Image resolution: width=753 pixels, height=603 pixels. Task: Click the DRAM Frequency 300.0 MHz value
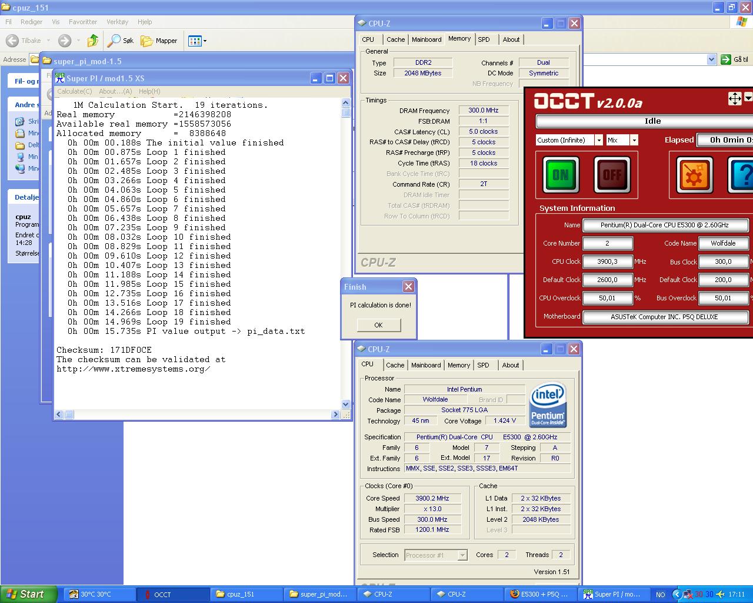pos(484,110)
